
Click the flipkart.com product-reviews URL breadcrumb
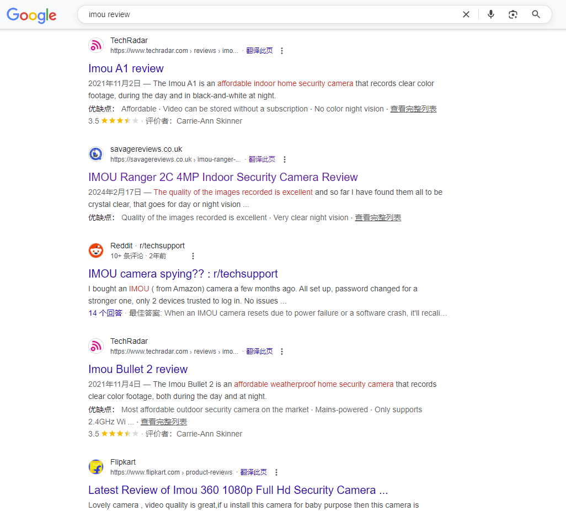172,472
